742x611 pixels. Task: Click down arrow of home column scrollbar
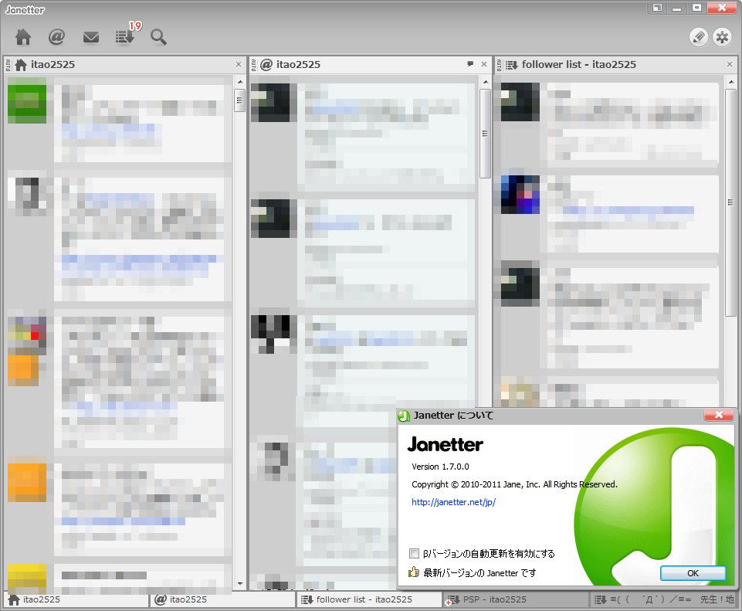pos(240,584)
